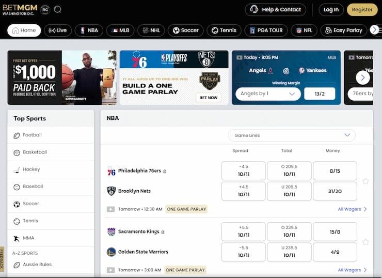The height and width of the screenshot is (278, 382).
Task: Click the arrow to show more navigation tabs
Action: click(374, 30)
